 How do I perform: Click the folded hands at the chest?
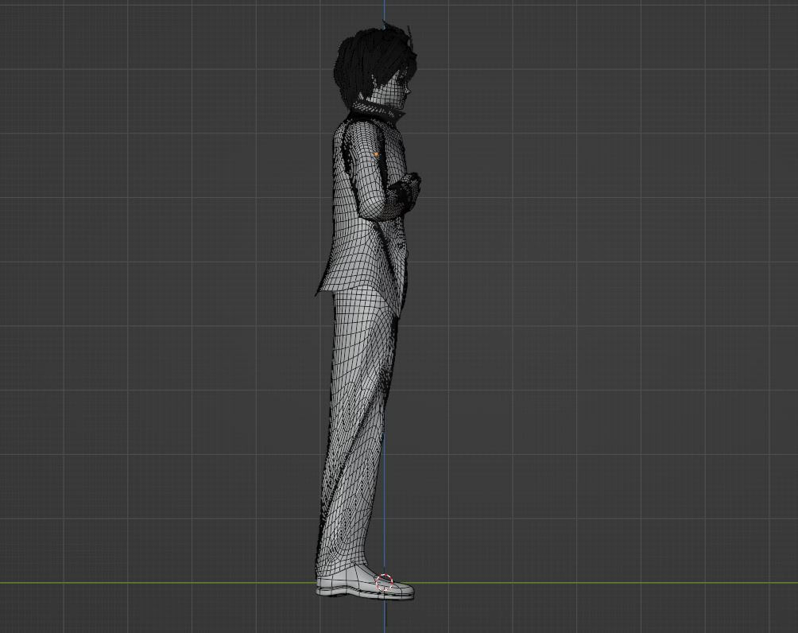click(x=409, y=192)
